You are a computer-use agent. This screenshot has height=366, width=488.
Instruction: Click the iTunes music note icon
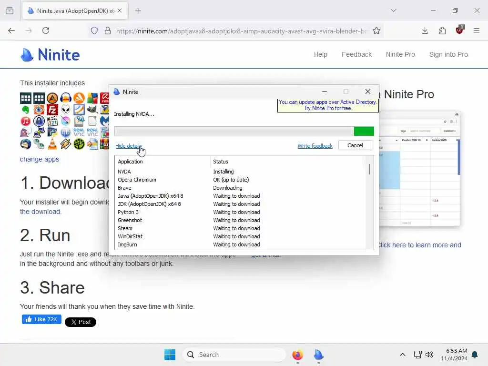[x=26, y=121]
